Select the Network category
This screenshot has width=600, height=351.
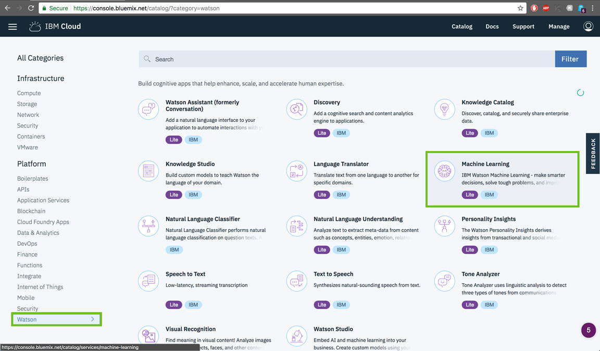tap(28, 115)
